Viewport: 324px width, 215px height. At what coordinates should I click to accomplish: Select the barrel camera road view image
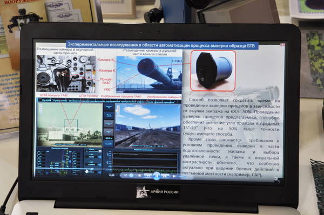(147, 126)
